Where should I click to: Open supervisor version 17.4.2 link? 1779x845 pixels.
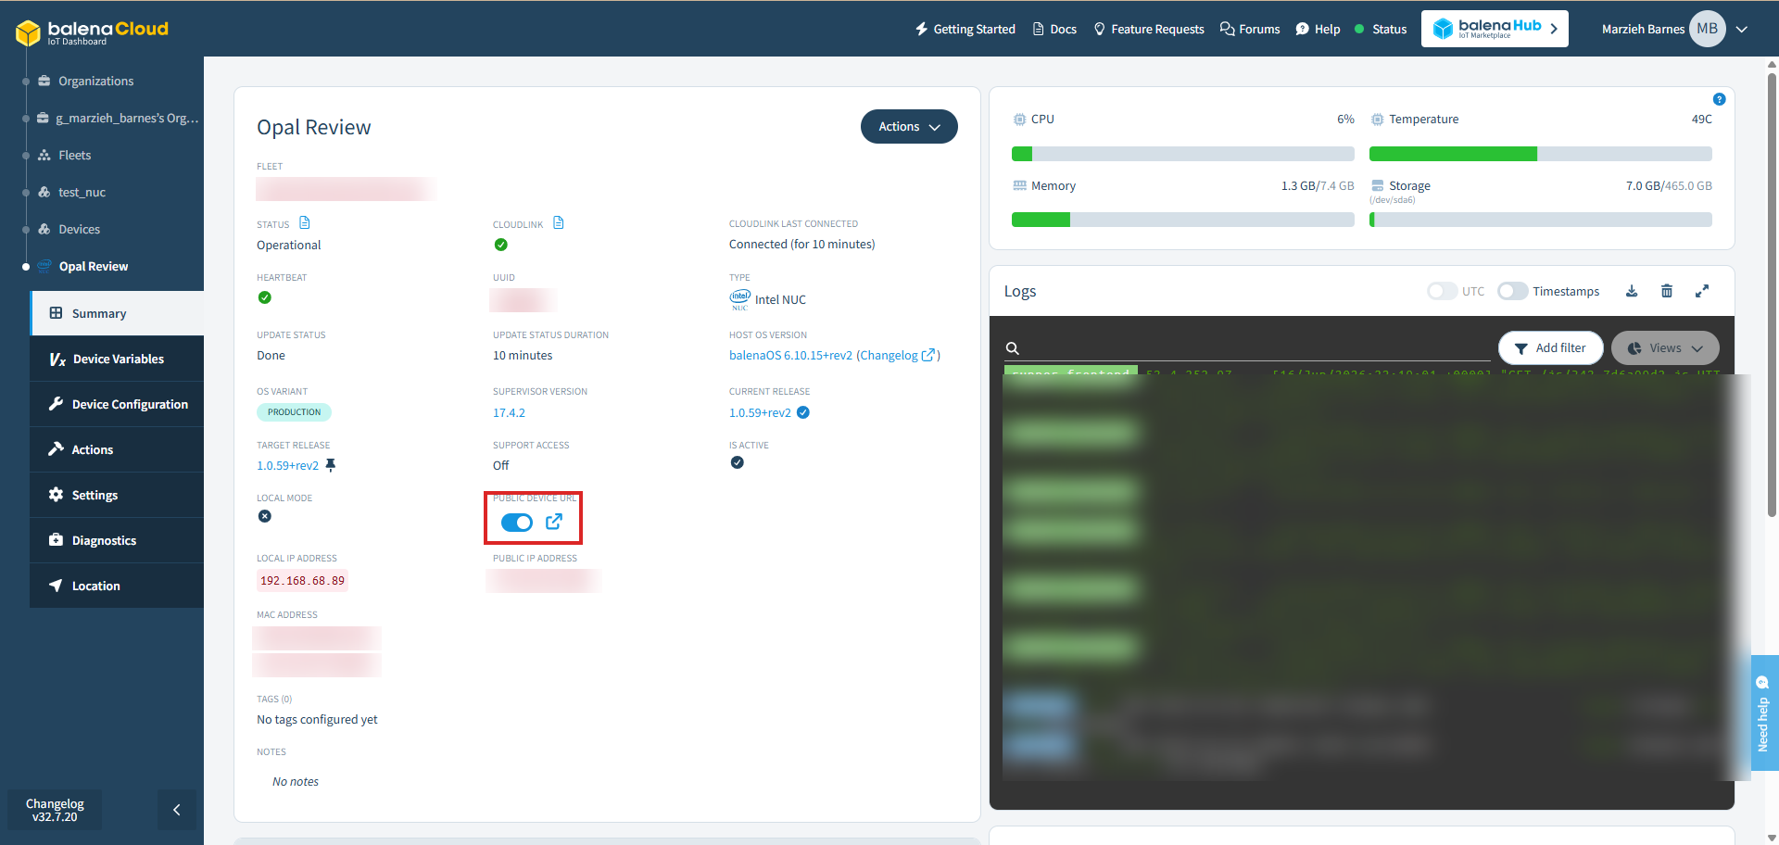pyautogui.click(x=509, y=412)
